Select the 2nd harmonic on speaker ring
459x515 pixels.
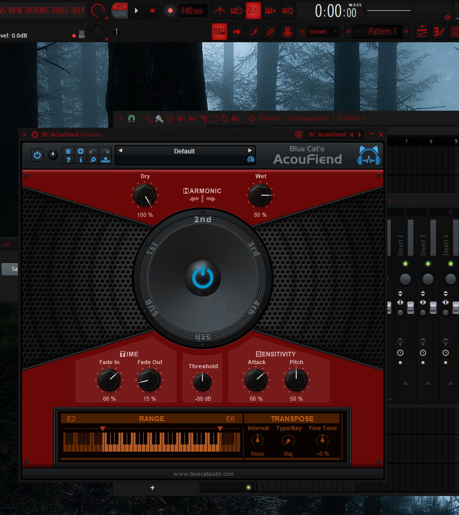point(202,219)
